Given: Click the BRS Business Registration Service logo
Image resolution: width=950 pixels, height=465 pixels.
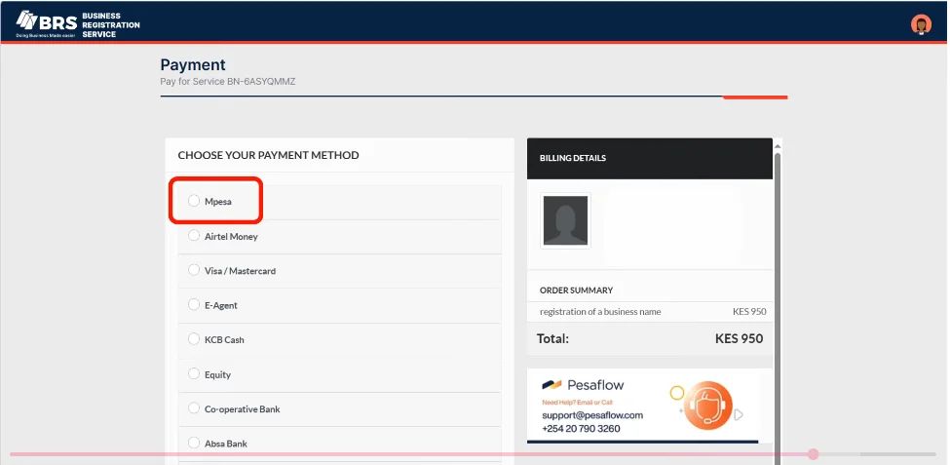Looking at the screenshot, I should (x=78, y=24).
